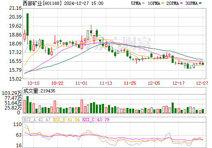Click the RSI axis value 16
This screenshot has height=148, width=212.
pyautogui.click(x=19, y=146)
